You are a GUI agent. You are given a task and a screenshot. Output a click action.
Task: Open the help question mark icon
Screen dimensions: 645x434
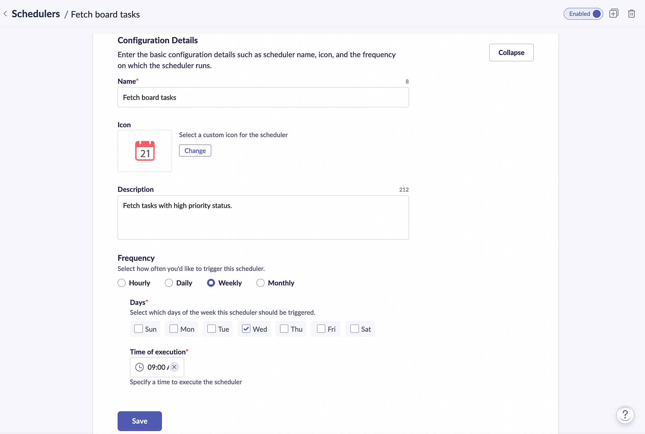pos(625,415)
